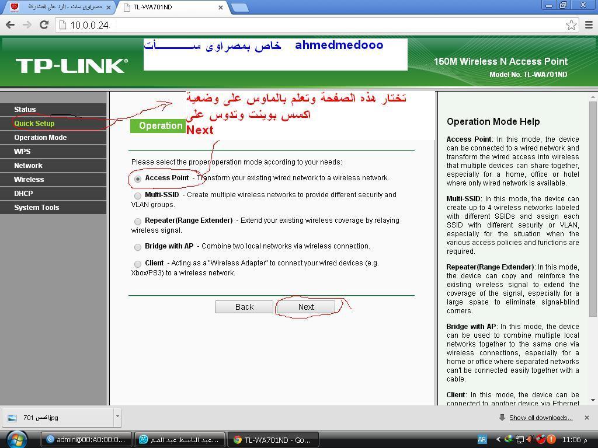The image size is (598, 448).
Task: Open the Arabic media player taskbar item
Action: point(180,440)
